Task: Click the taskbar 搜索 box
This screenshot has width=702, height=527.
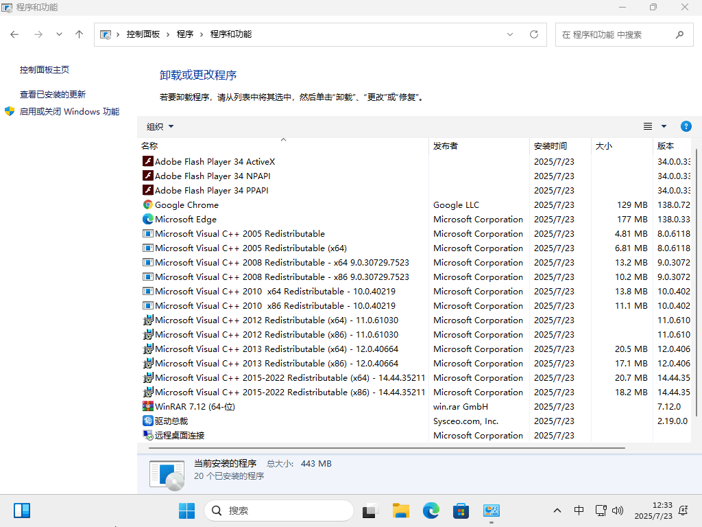Action: point(278,511)
